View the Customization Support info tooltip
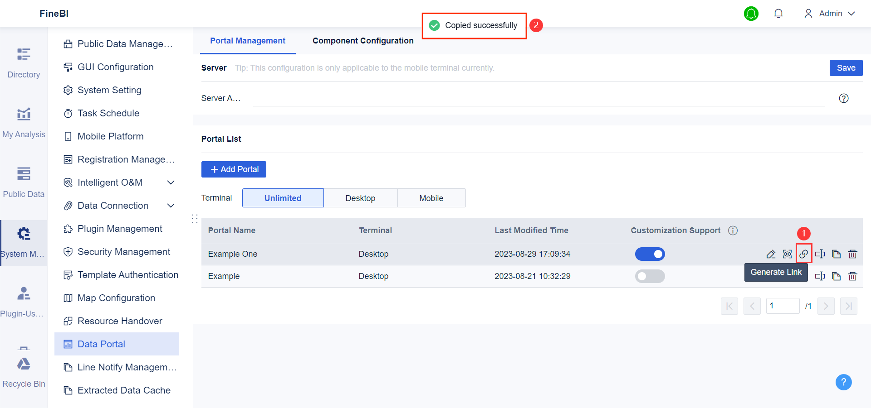The height and width of the screenshot is (408, 871). pos(733,230)
